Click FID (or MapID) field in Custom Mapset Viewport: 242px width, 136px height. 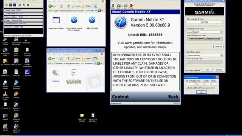click(191, 84)
